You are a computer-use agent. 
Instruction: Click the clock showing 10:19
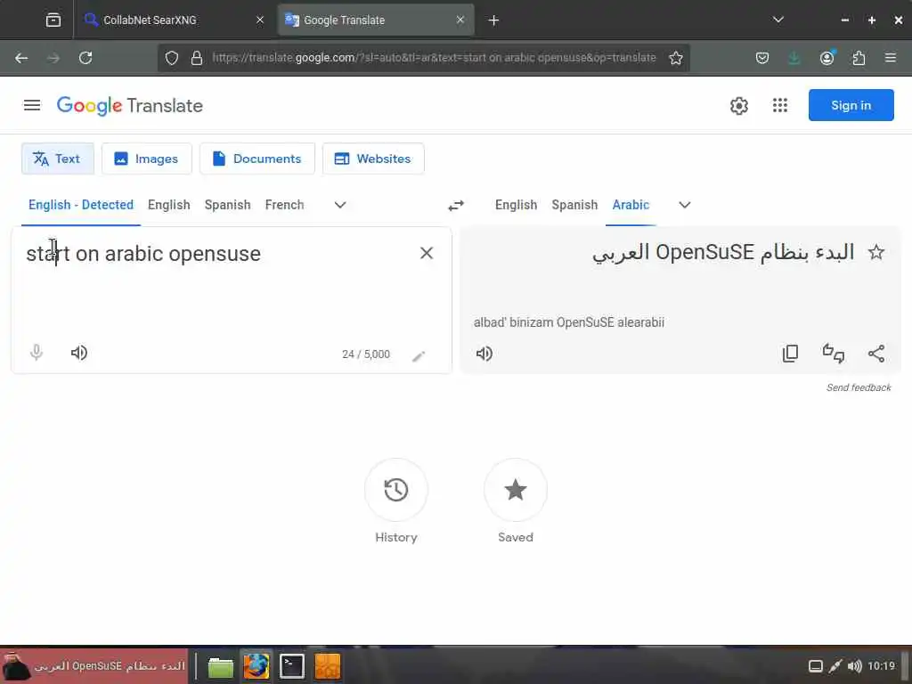click(x=881, y=666)
